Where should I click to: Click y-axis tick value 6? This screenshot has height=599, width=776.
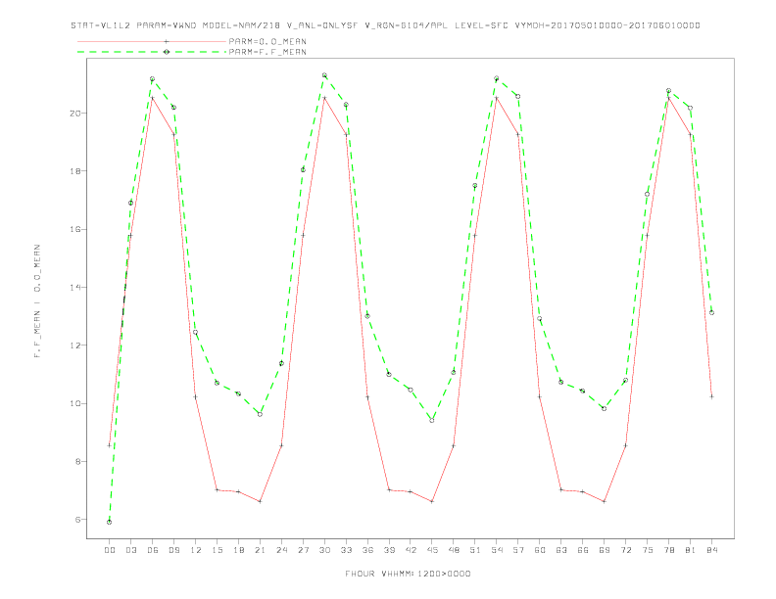tap(77, 520)
